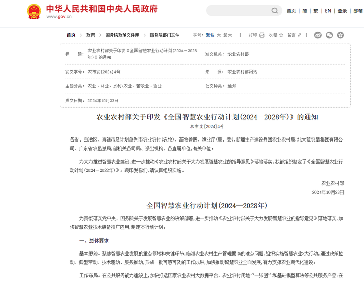Switch to English EN version
Image resolution: width=364 pixels, height=282 pixels.
click(x=328, y=11)
